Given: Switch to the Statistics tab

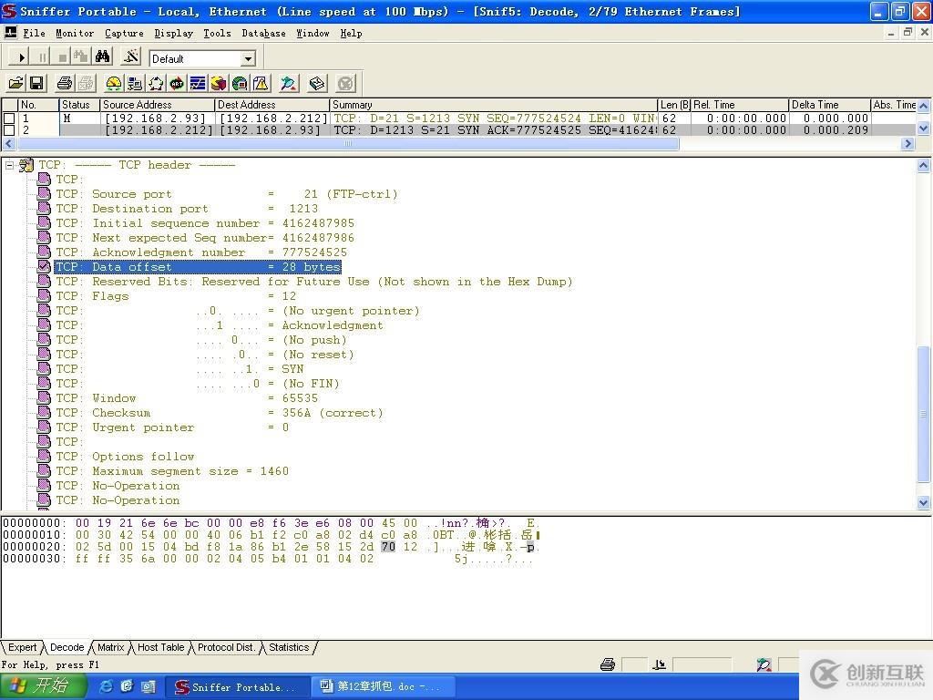Looking at the screenshot, I should [289, 647].
